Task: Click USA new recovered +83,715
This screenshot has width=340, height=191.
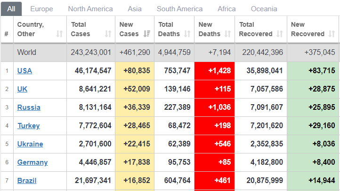Action: (322, 71)
